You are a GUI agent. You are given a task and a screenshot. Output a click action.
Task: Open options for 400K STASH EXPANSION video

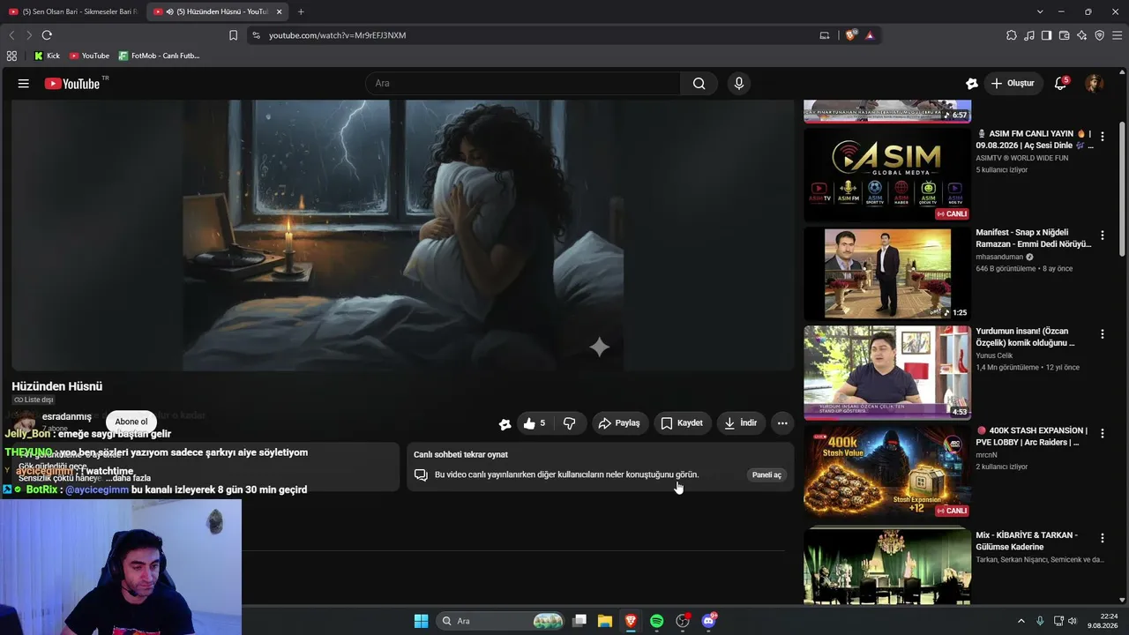coord(1102,434)
